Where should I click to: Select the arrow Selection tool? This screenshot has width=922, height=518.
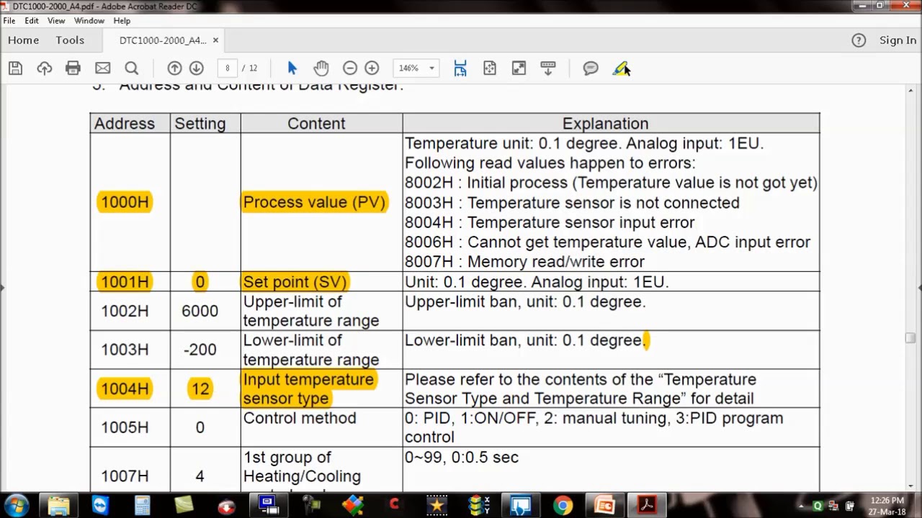pos(292,68)
